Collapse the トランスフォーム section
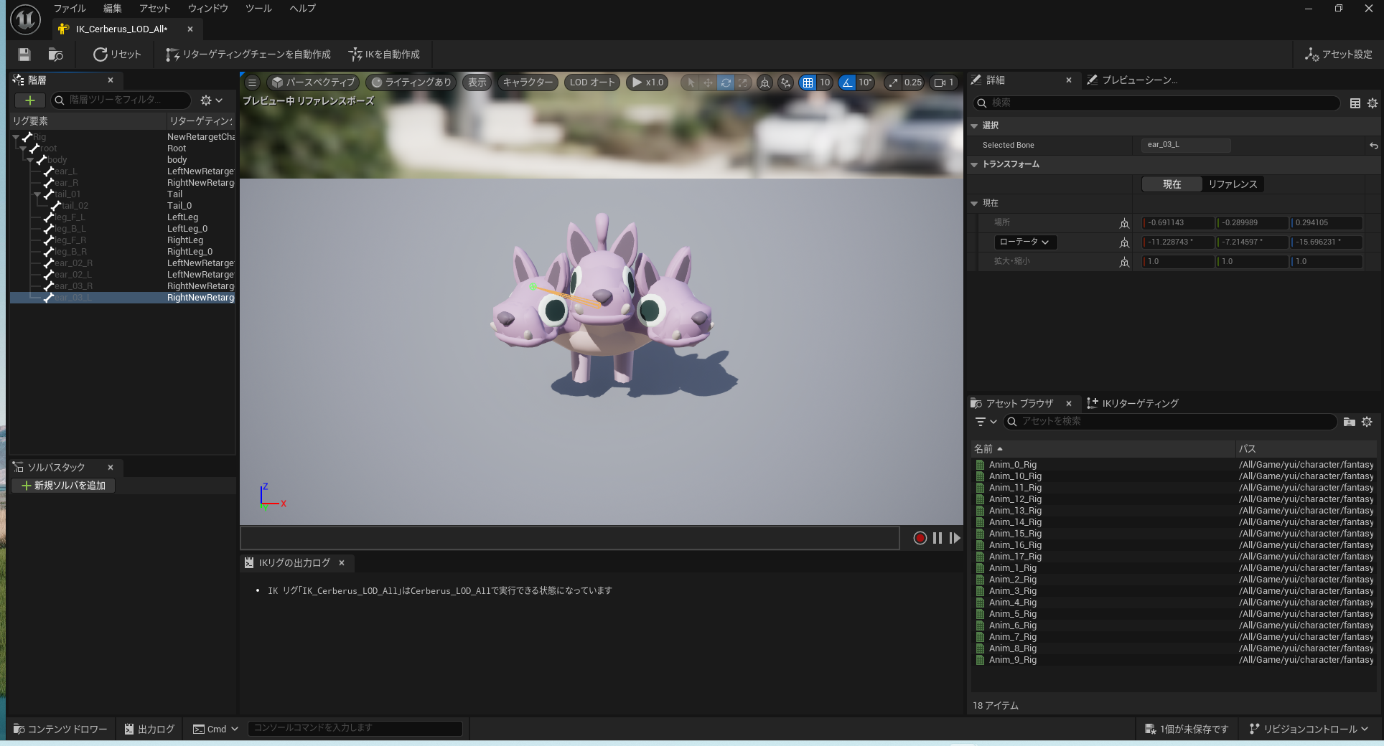 click(974, 164)
